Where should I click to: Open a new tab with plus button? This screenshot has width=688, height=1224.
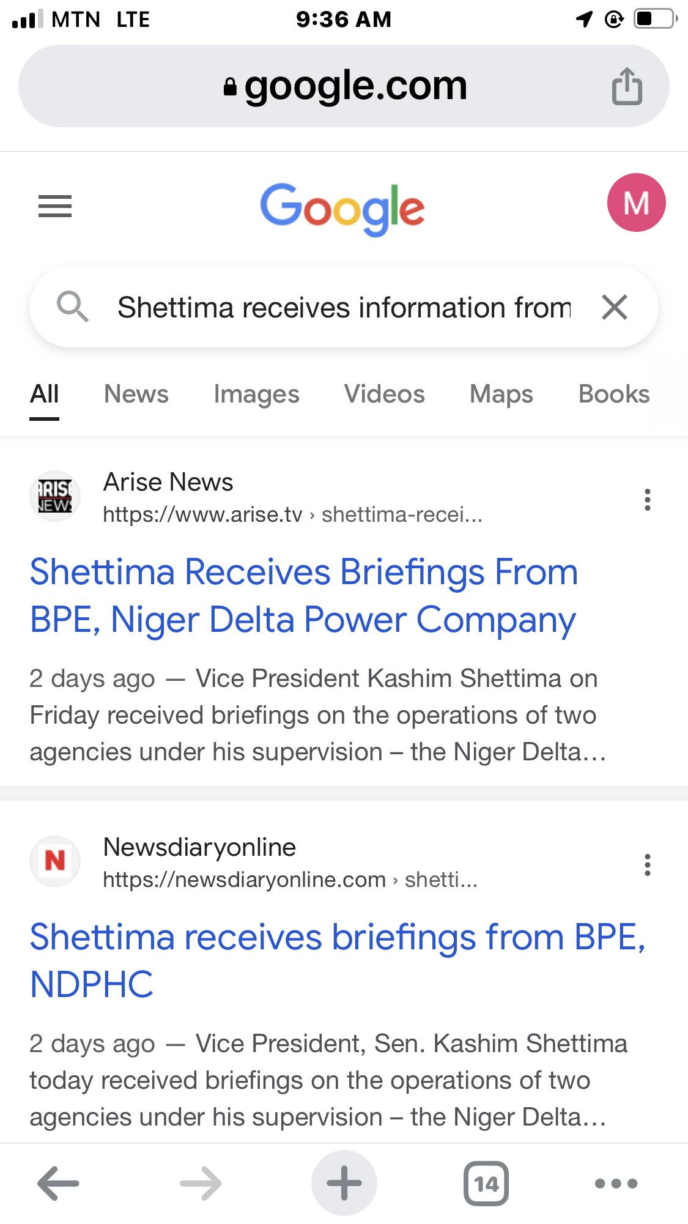click(344, 1184)
